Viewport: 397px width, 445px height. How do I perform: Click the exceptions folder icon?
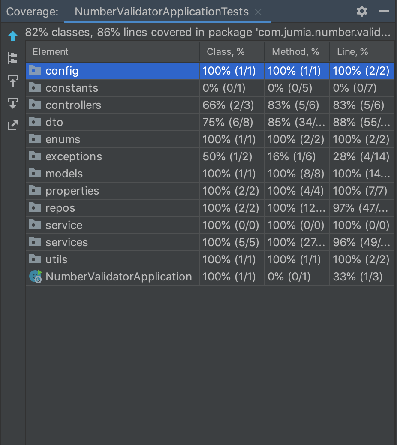click(x=35, y=156)
